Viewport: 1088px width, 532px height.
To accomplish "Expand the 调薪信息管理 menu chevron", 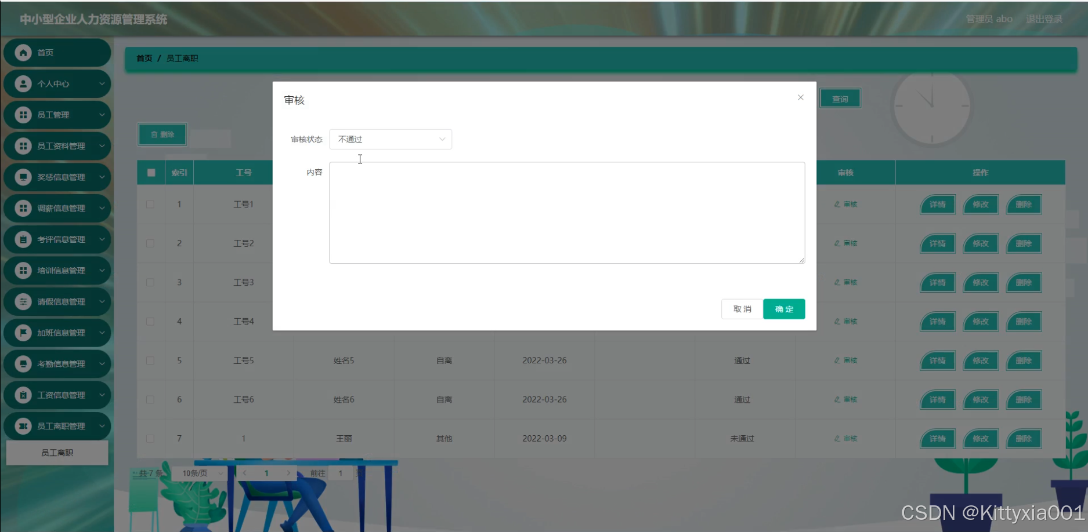I will tap(102, 208).
